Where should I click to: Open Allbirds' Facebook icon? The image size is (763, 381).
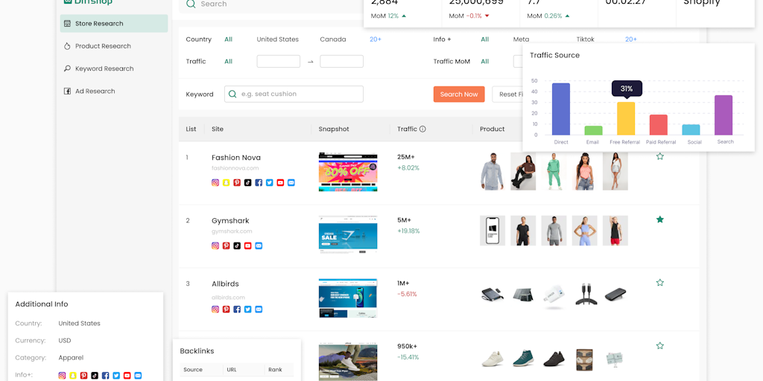[x=237, y=309]
